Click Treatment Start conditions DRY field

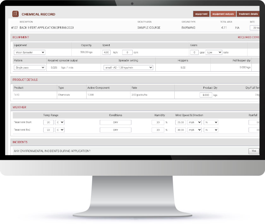coord(115,122)
